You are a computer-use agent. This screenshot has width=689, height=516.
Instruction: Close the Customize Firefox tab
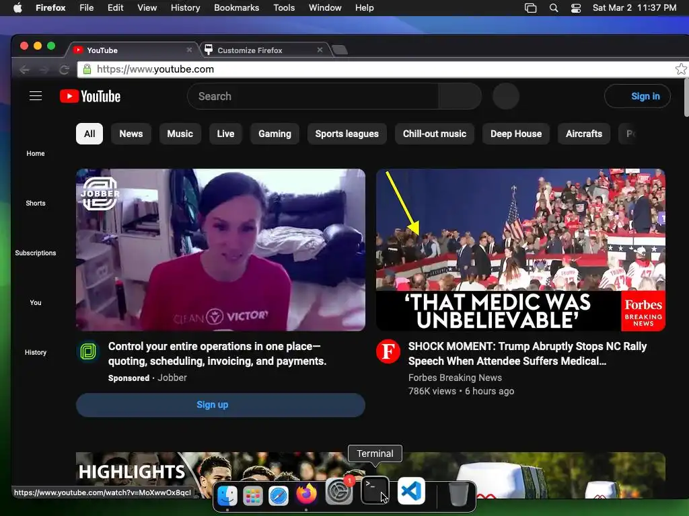tap(320, 50)
